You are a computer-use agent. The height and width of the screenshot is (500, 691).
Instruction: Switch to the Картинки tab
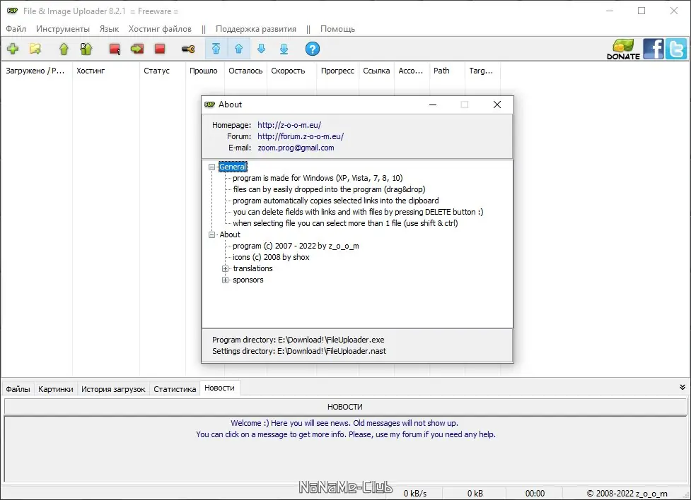click(x=56, y=389)
